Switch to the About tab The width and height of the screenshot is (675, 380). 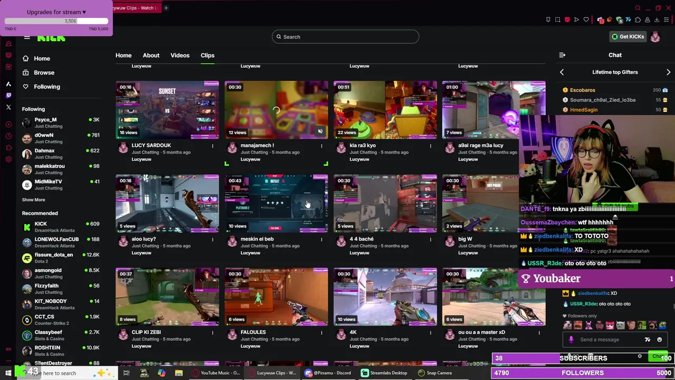(x=151, y=55)
